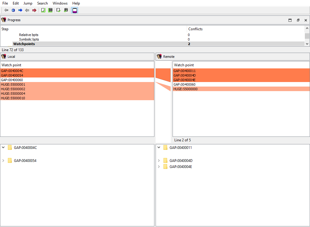Viewport: 310px width, 227px height.
Task: Click the blue circle stop-navigation icon
Action: pos(13,10)
